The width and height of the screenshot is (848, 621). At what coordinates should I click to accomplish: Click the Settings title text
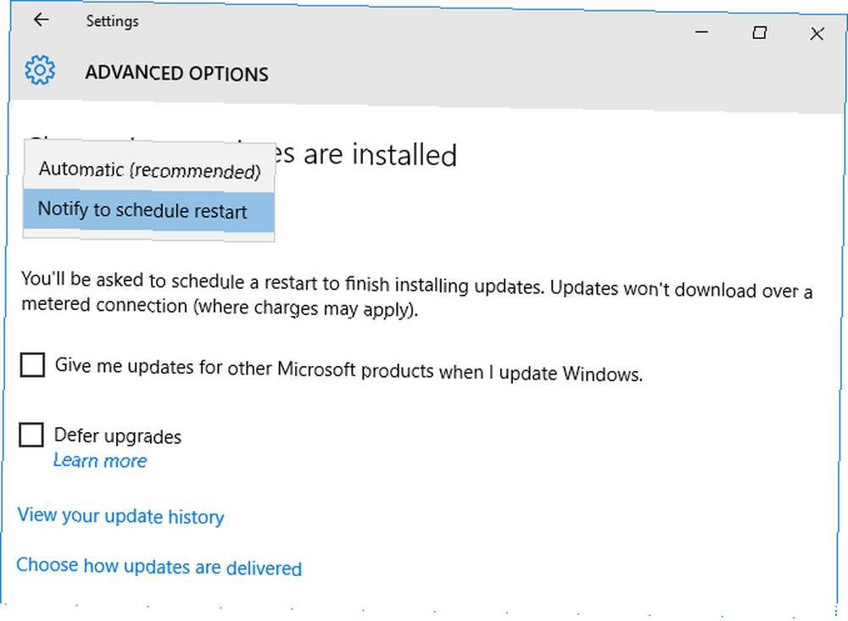pos(113,21)
